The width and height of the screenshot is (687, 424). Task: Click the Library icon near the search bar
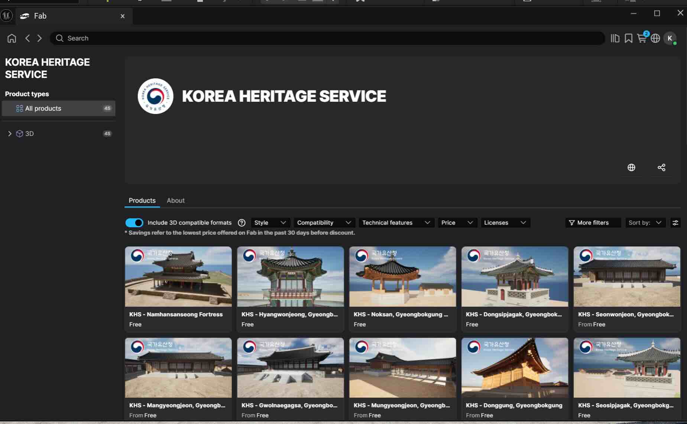coord(615,38)
